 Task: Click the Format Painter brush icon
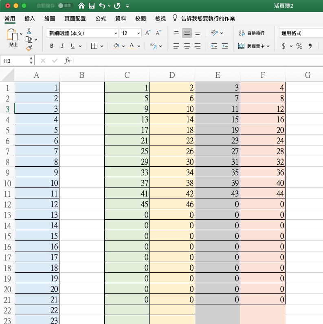(29, 48)
